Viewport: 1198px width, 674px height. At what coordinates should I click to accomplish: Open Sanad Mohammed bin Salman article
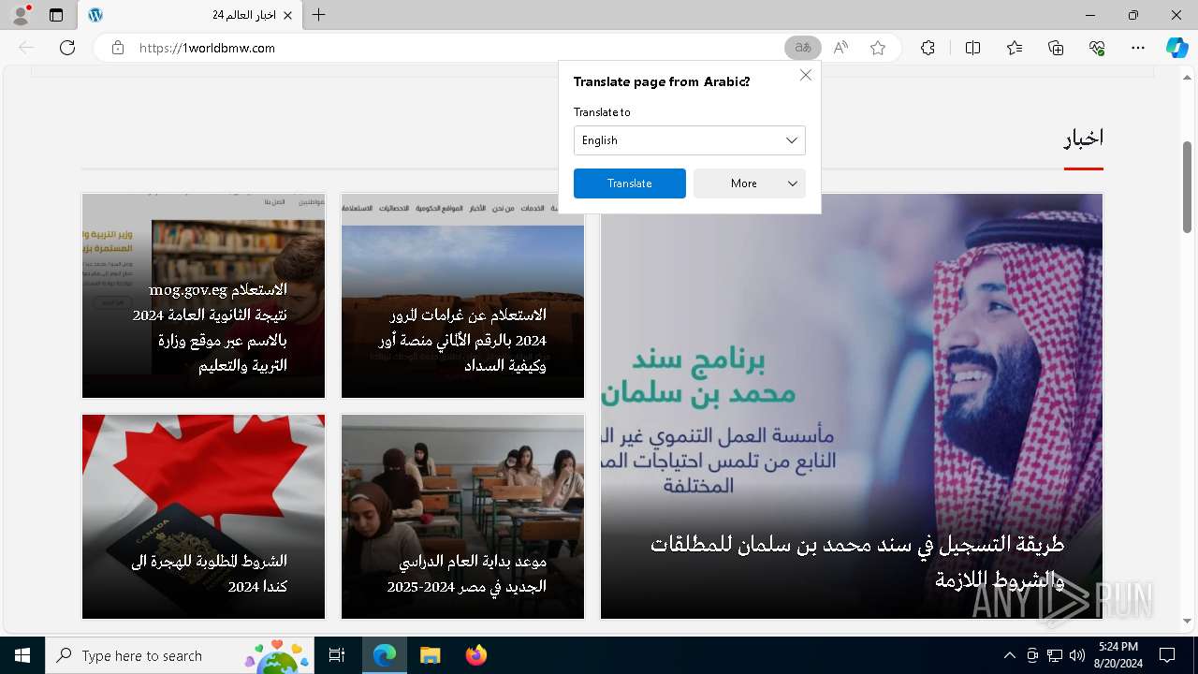pos(852,406)
